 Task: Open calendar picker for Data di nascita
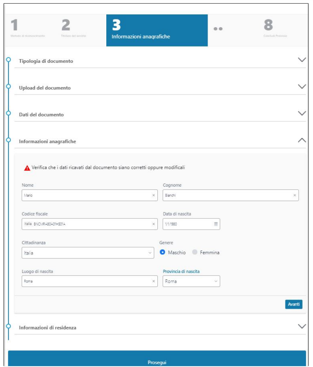216,224
